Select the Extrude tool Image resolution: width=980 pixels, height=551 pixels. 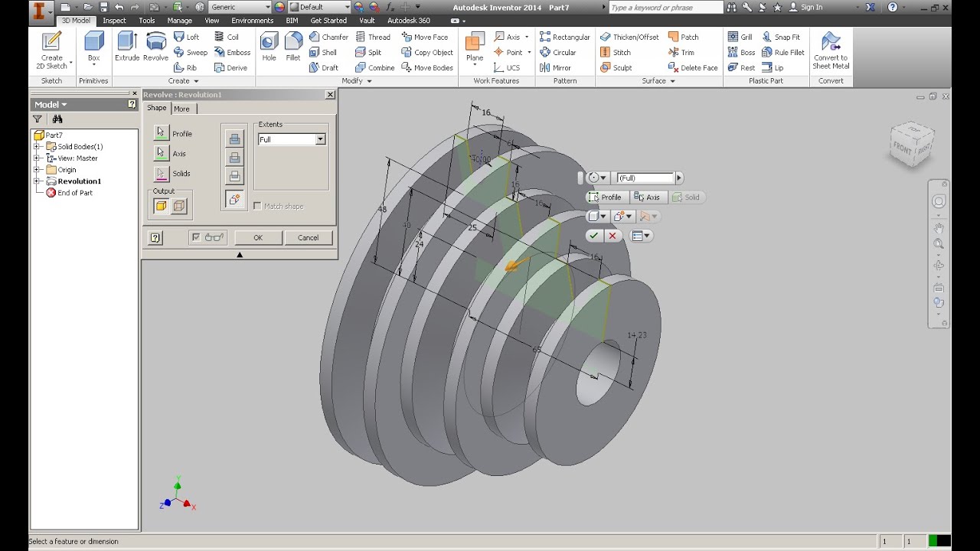click(127, 47)
